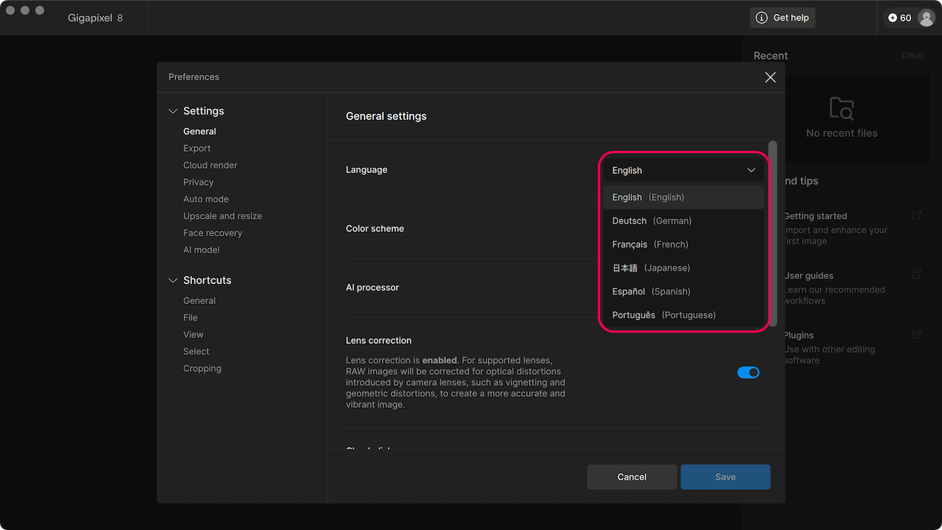The height and width of the screenshot is (530, 942).
Task: Click the settings panel vertical scrollbar
Action: (x=773, y=233)
